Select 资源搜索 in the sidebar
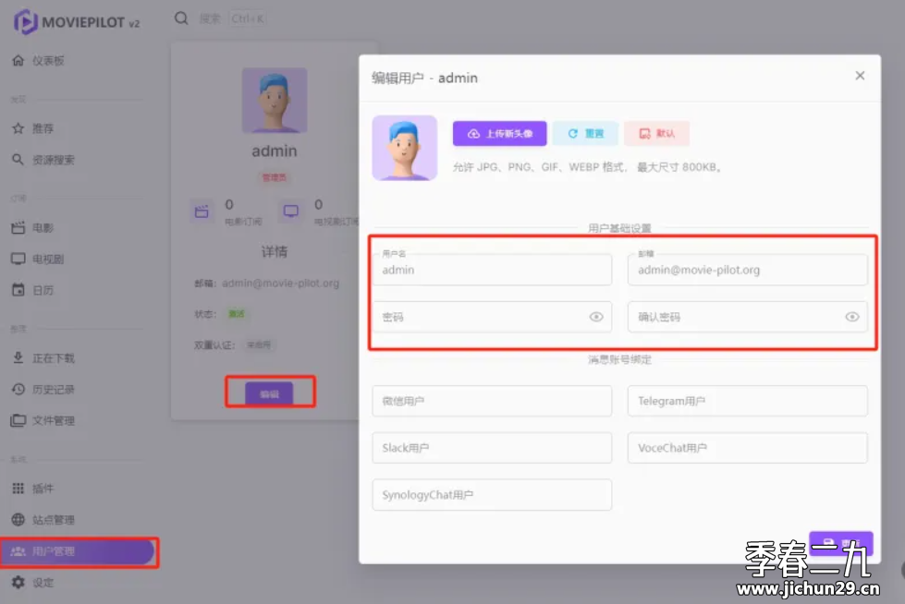 click(x=53, y=160)
